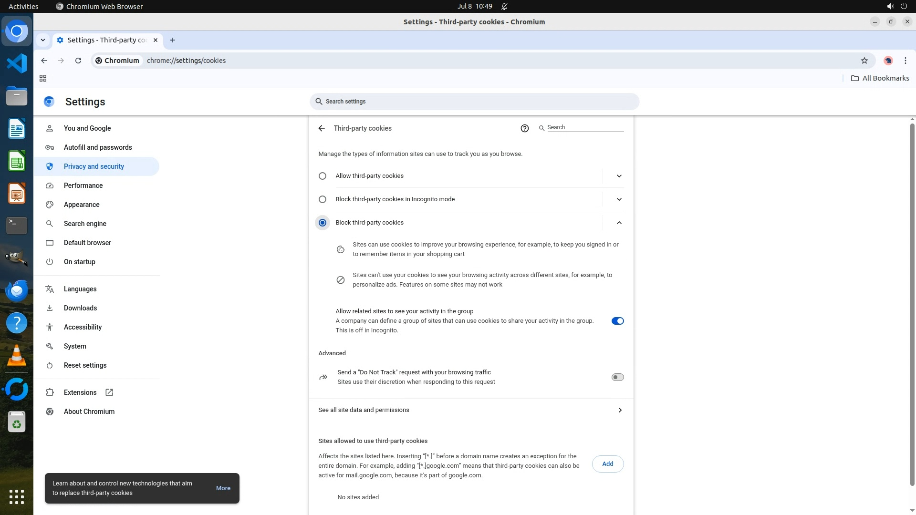Collapse Block third-party cookies details

coord(619,223)
